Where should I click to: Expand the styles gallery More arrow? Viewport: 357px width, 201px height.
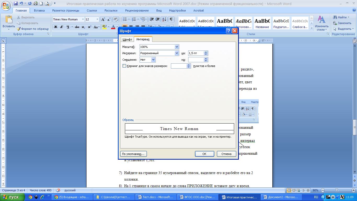(x=312, y=28)
